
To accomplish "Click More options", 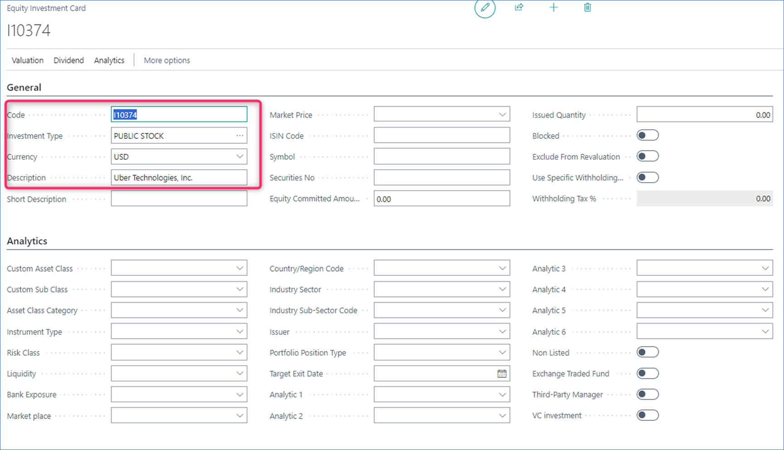I will pyautogui.click(x=167, y=60).
